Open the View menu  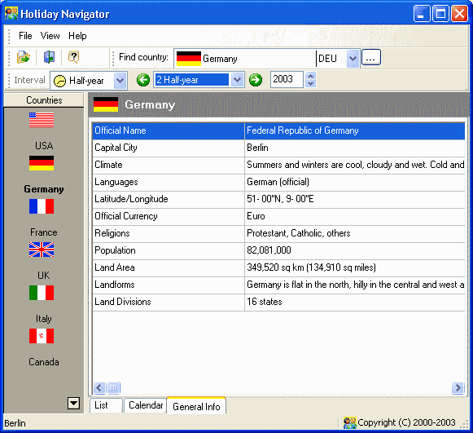(50, 36)
